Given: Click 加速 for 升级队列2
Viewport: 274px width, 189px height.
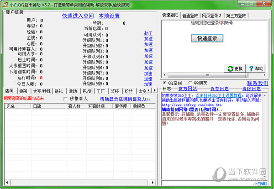Looking at the screenshot, I should click(148, 44).
